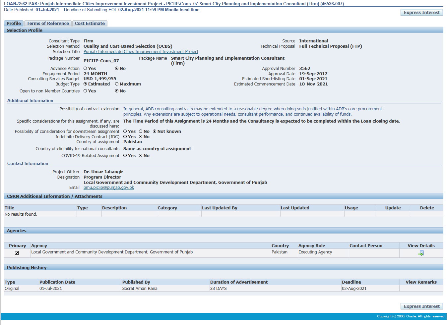Click the LOAN-3562 PAK page title
Viewport: 447px width, 325px height.
(x=174, y=4)
